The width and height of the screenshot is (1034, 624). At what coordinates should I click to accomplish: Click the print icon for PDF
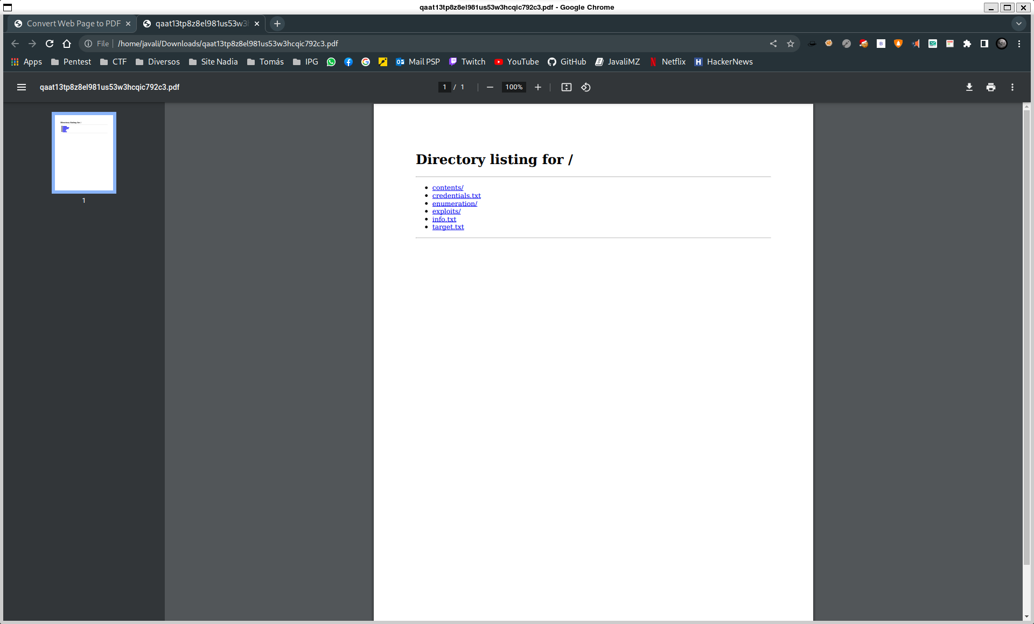tap(991, 86)
